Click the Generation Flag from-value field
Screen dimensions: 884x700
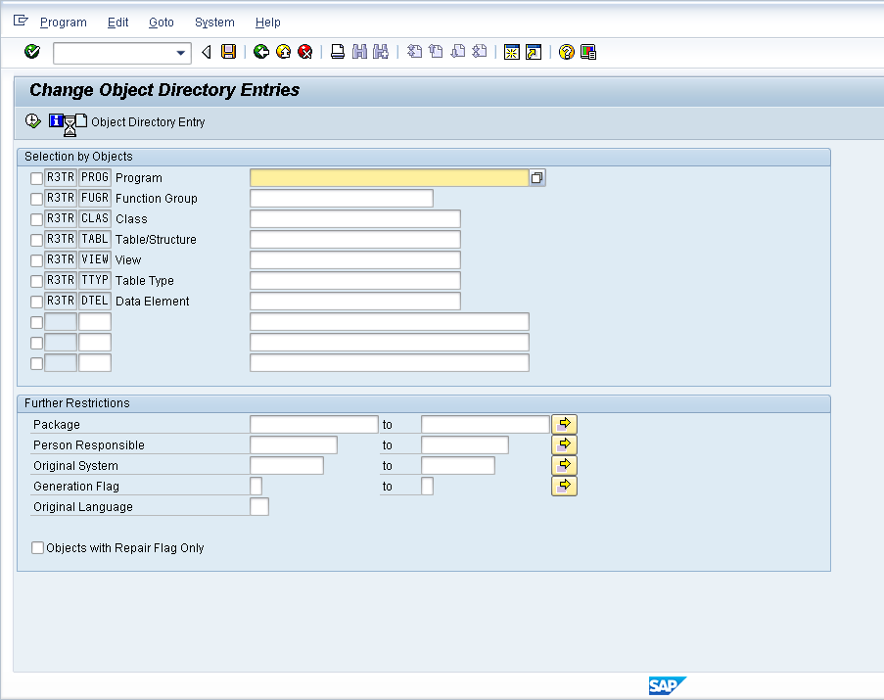[256, 486]
